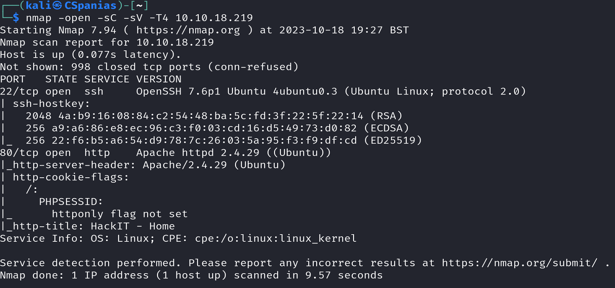Screen dimensions: 615x288
Task: Click the dollar sign prompt symbol
Action: [x=16, y=18]
